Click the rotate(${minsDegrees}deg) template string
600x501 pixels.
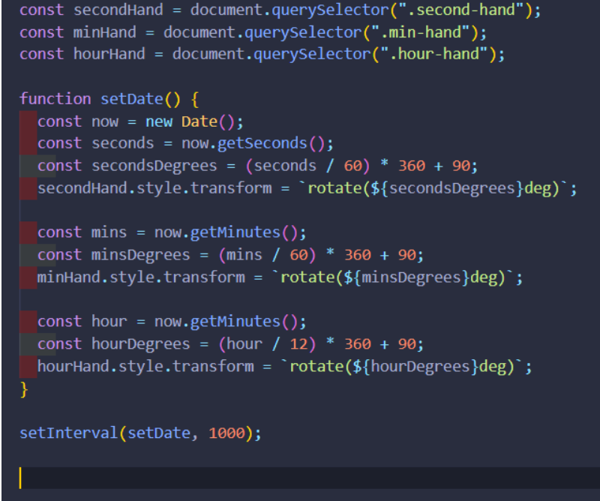tap(393, 277)
